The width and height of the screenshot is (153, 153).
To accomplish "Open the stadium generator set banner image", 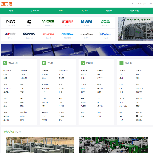I will (135, 29).
